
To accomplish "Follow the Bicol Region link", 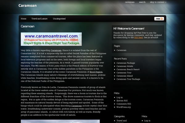I will [96, 72].
